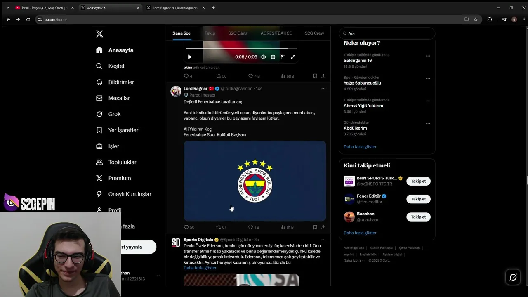
Task: Follow Boachan account
Action: (x=418, y=217)
